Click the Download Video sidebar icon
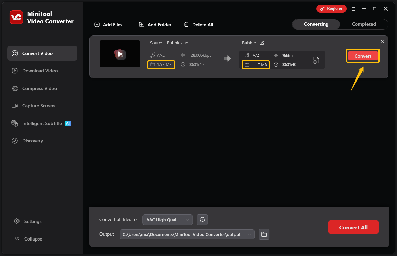Image resolution: width=397 pixels, height=256 pixels. tap(15, 71)
